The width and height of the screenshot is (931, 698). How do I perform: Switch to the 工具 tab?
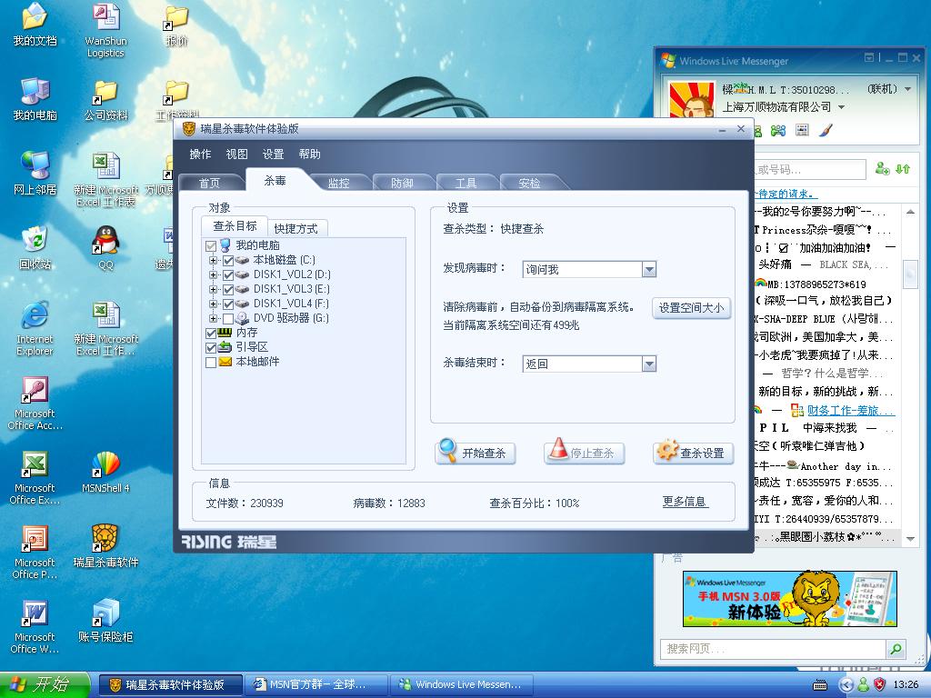click(466, 183)
